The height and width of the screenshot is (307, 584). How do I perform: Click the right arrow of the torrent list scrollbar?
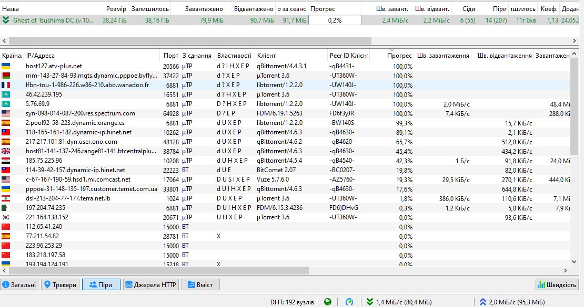[x=575, y=40]
